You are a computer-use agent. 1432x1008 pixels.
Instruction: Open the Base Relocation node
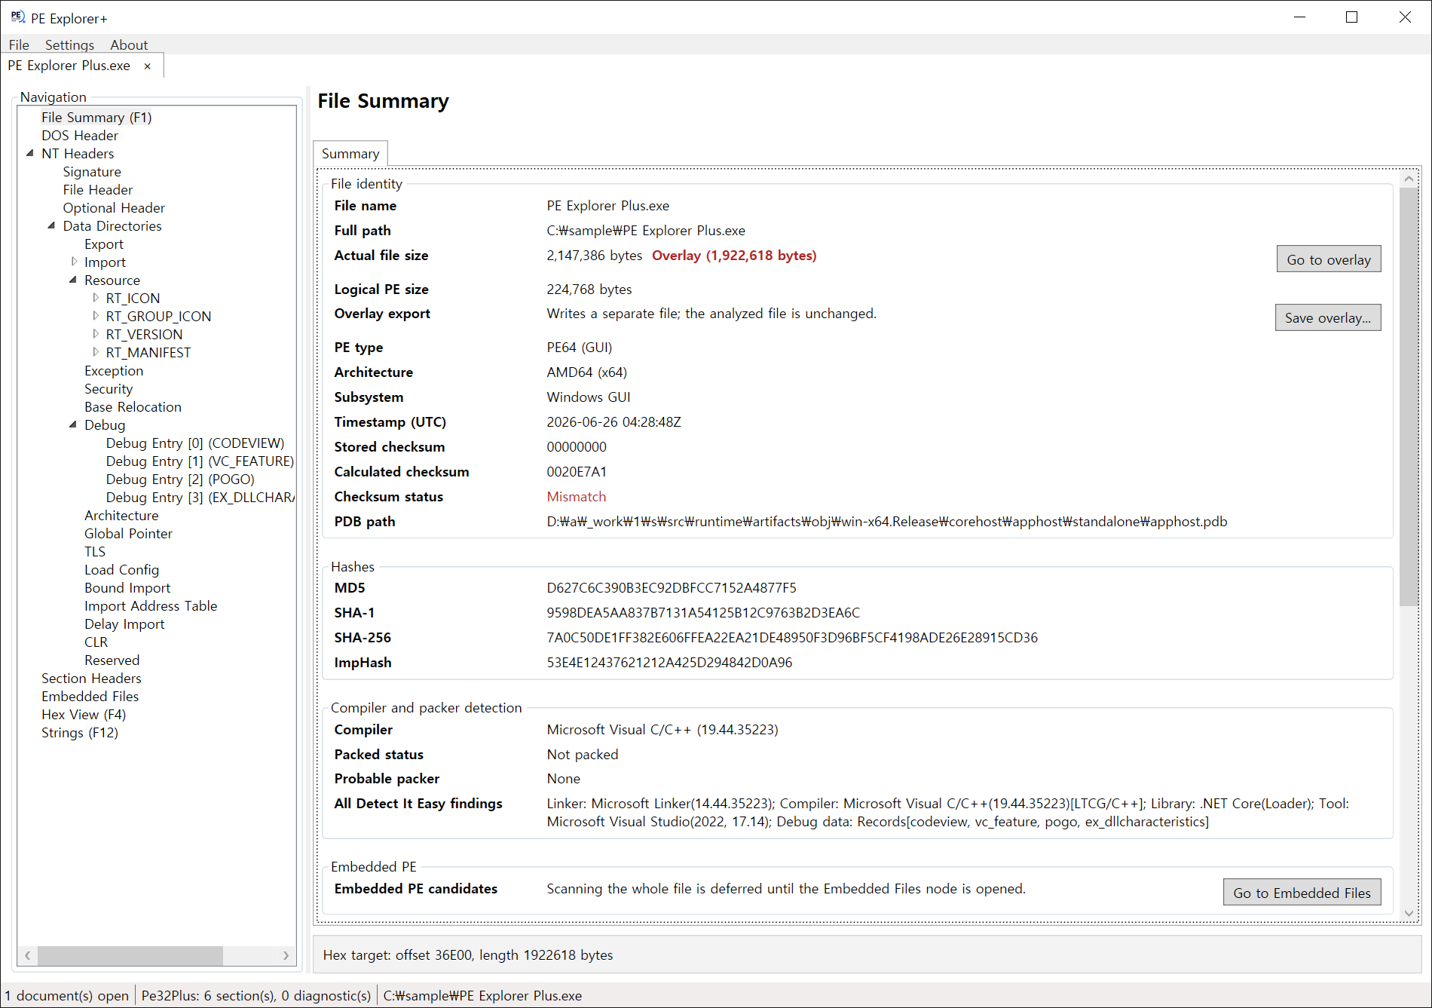[x=133, y=407]
